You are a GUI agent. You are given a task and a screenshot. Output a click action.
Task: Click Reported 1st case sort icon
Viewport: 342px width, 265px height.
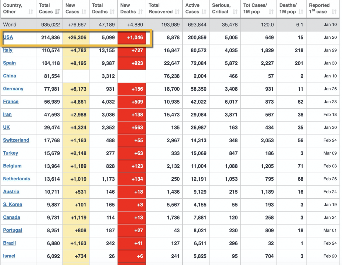click(x=334, y=12)
